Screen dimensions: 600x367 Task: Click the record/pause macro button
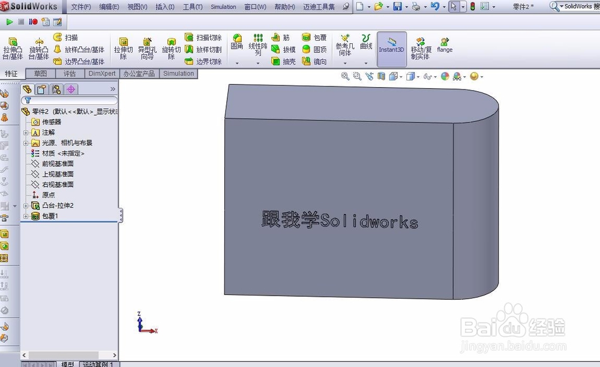pyautogui.click(x=33, y=22)
